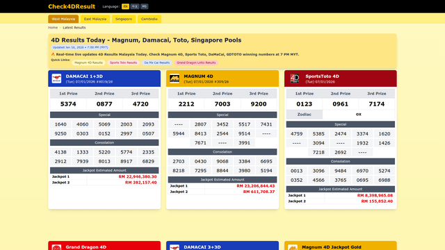This screenshot has height=250, width=445.
Task: Click the Magnum 4D Jackpot Gold logo
Action: [x=293, y=247]
